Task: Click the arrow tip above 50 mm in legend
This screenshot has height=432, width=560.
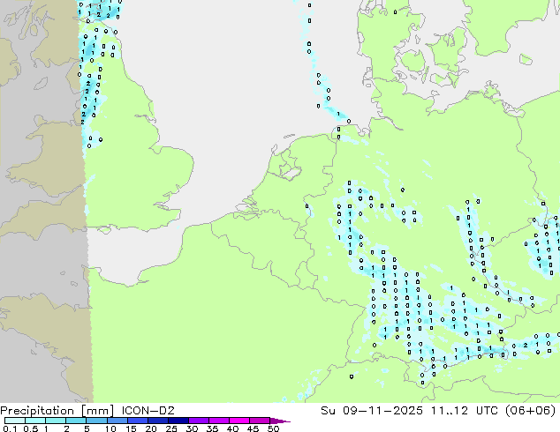Action: 280,421
